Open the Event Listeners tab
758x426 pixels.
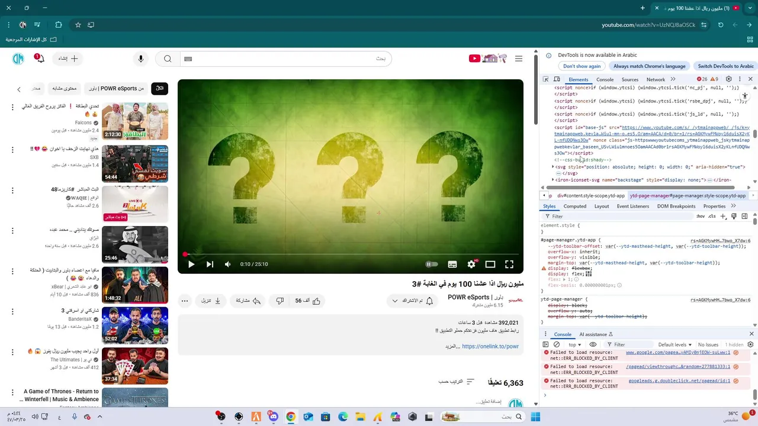click(633, 206)
